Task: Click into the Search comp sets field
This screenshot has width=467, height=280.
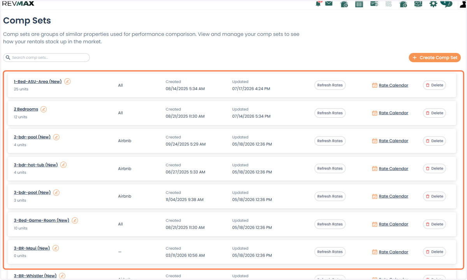Action: coord(46,58)
